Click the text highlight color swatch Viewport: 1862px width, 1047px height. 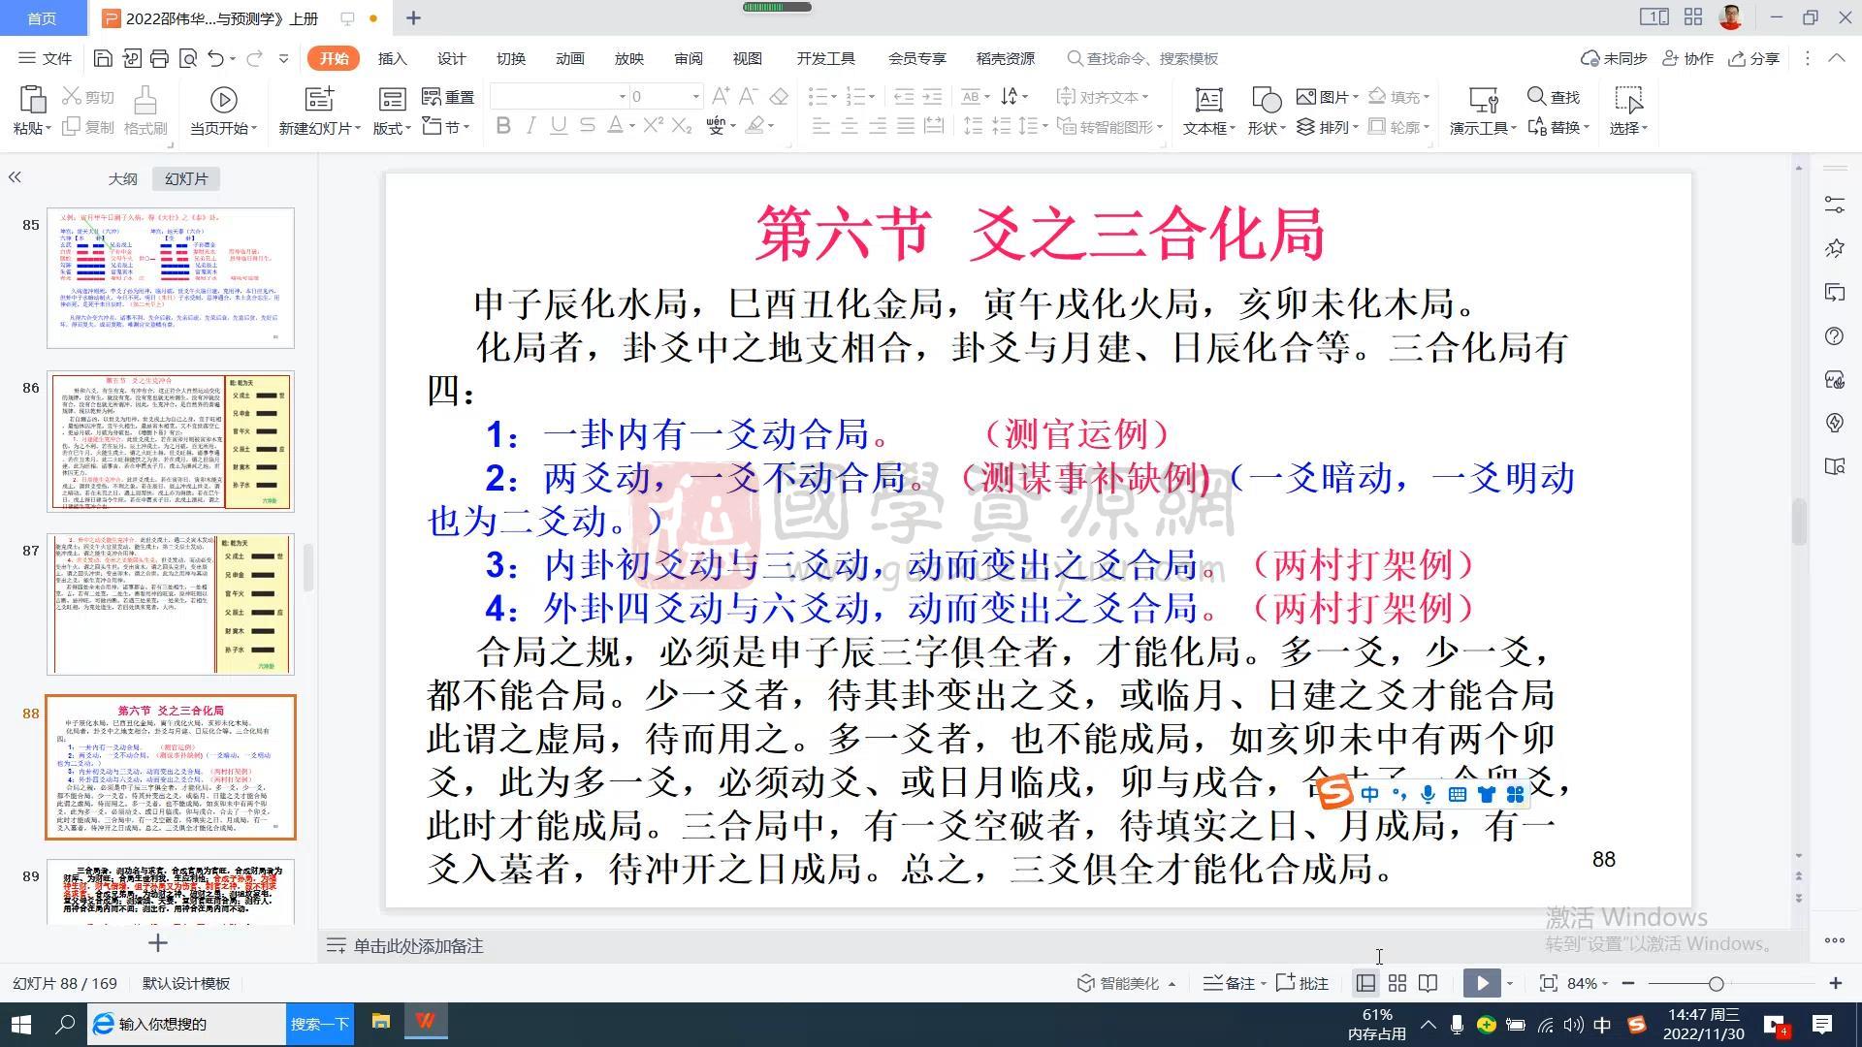[754, 126]
